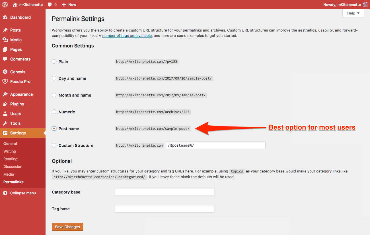Click the user avatar in top bar

pyautogui.click(x=366, y=5)
